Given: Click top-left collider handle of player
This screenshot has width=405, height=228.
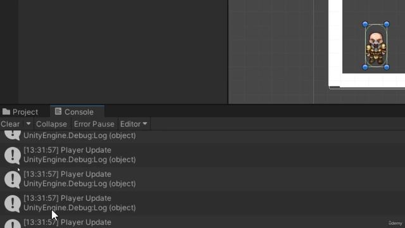Looking at the screenshot, I should click(365, 24).
